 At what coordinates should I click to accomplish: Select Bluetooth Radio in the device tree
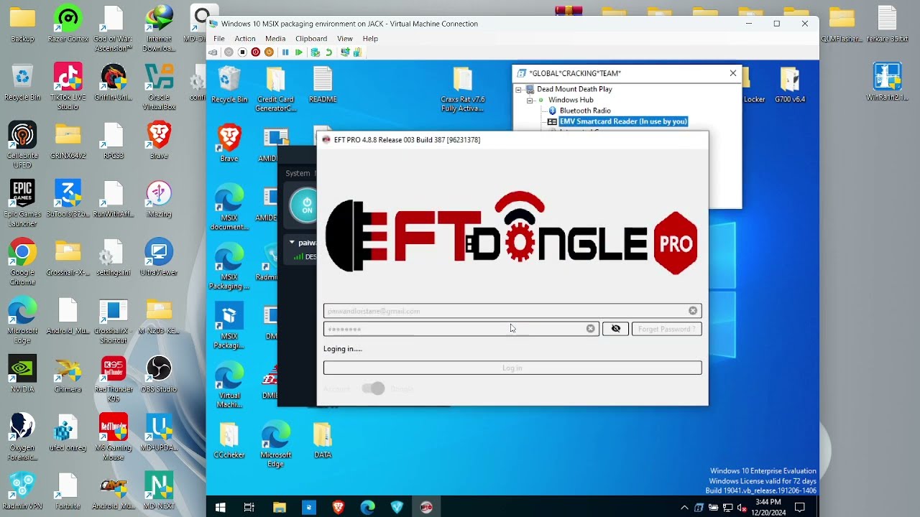tap(585, 111)
